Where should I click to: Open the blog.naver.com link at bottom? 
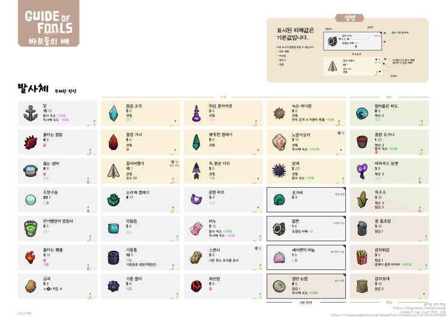click(419, 308)
